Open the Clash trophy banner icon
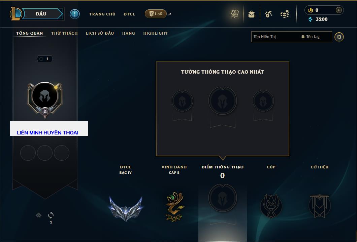 (x=234, y=14)
